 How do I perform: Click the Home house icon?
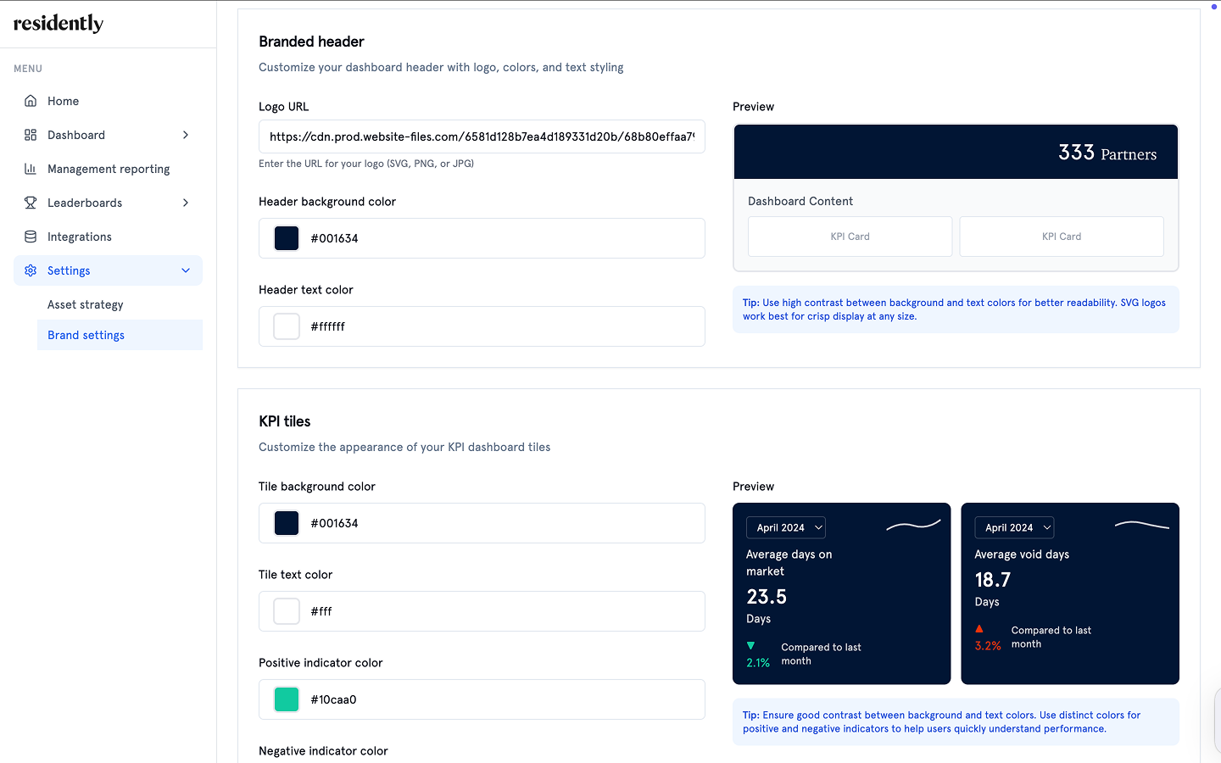pyautogui.click(x=31, y=101)
